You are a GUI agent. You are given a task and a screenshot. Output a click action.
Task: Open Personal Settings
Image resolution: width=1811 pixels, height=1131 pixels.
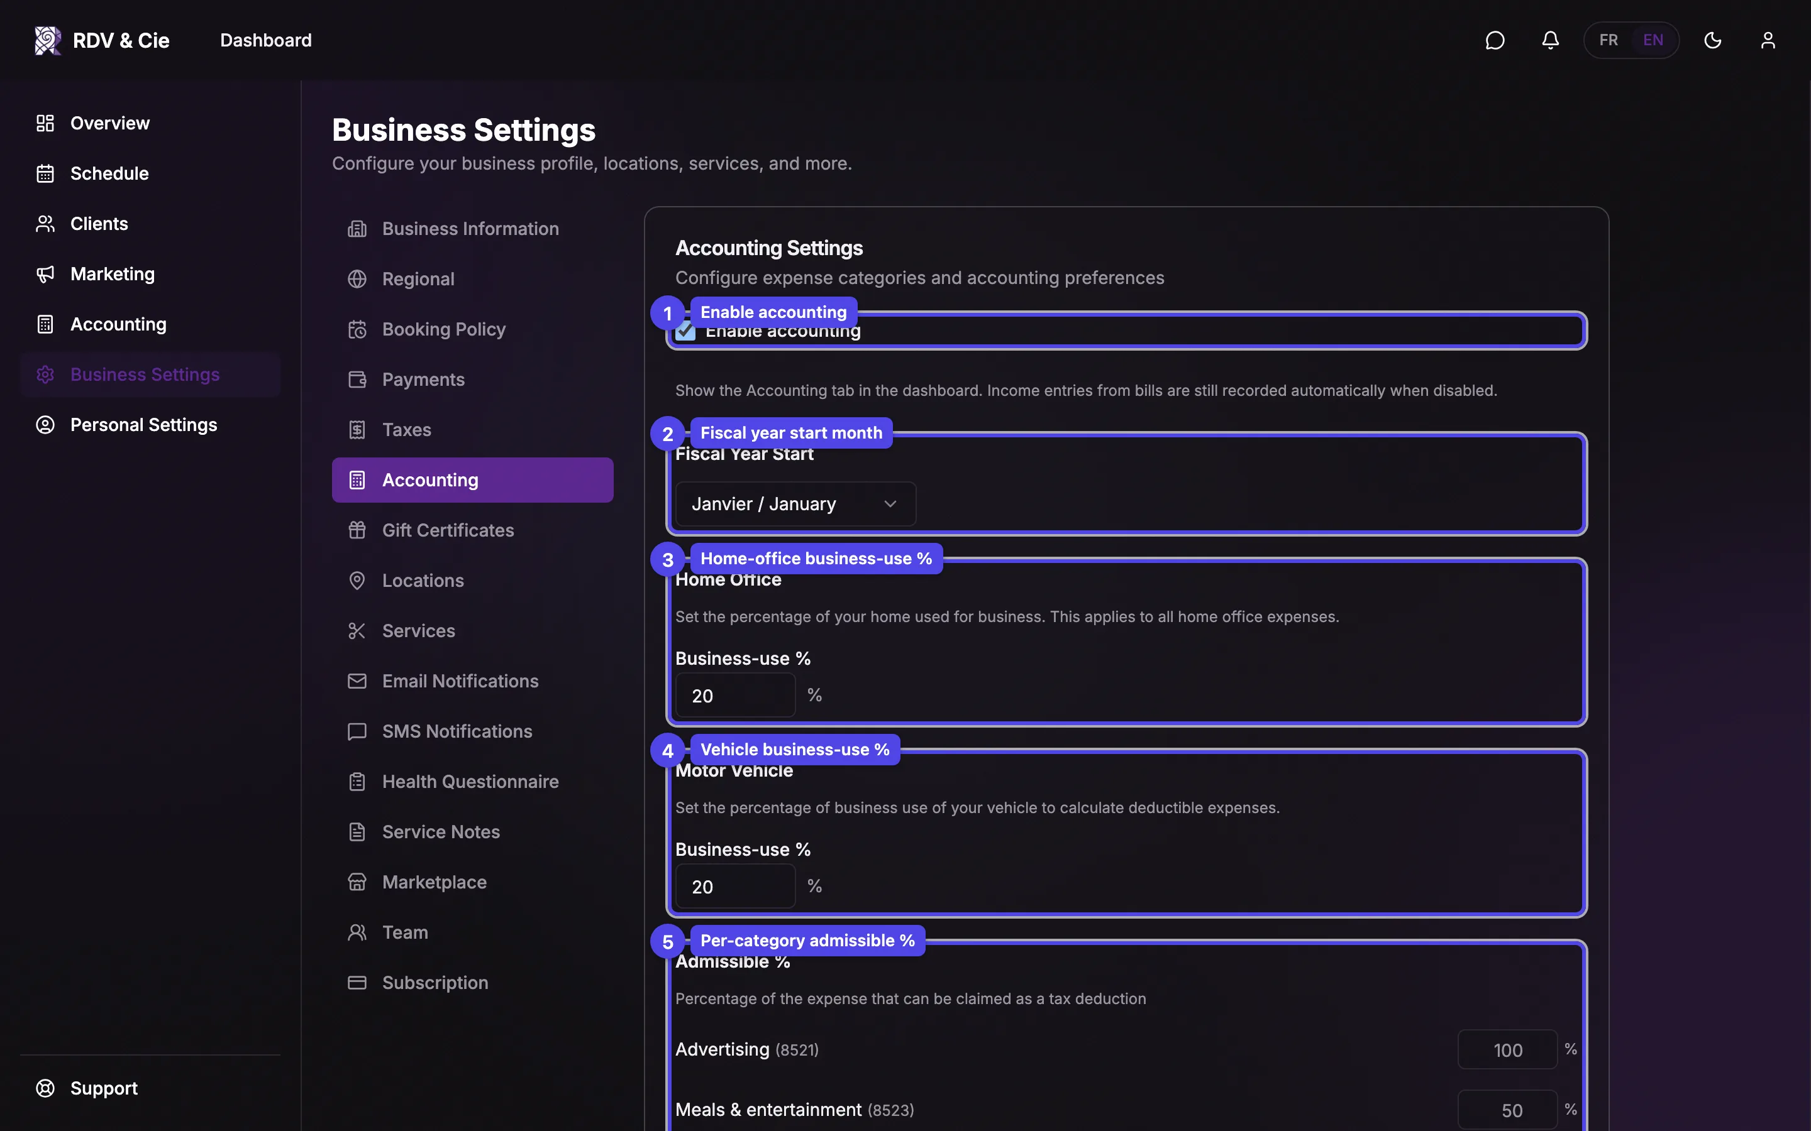[x=150, y=425]
